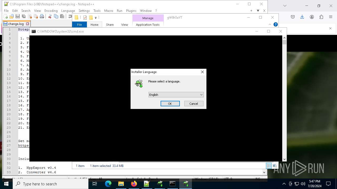
Task: Open Firefox from the taskbar
Action: [x=134, y=184]
